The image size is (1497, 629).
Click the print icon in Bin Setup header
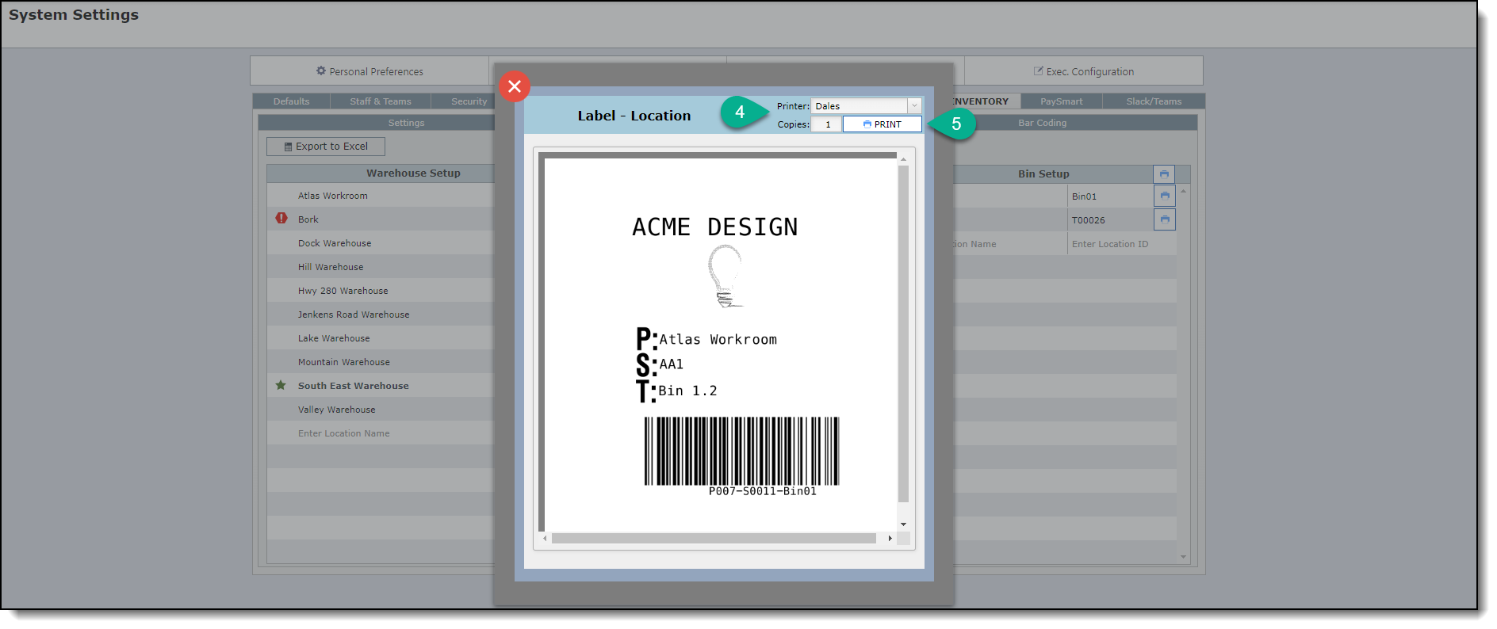point(1164,174)
